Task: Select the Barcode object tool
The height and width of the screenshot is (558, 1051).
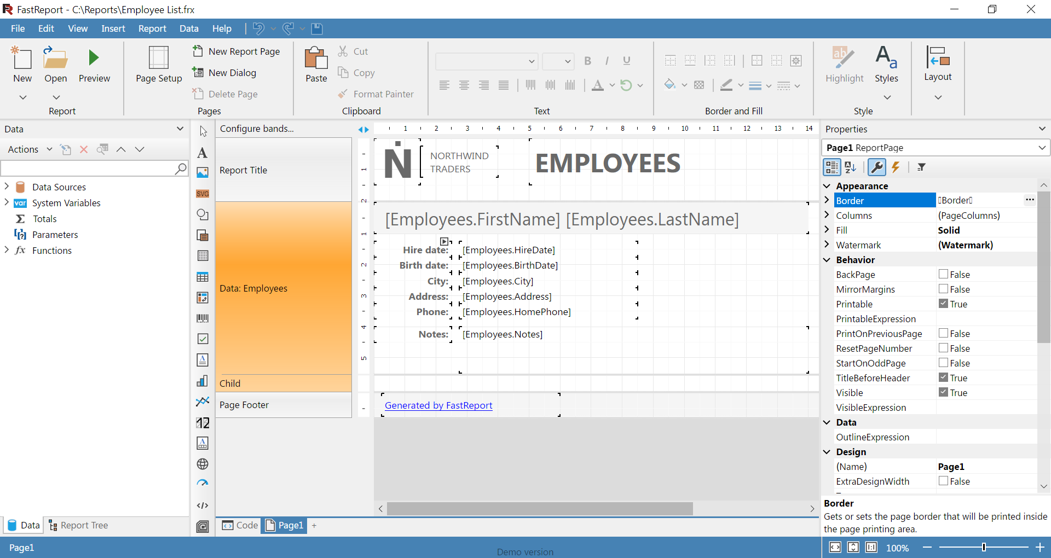Action: pyautogui.click(x=203, y=318)
